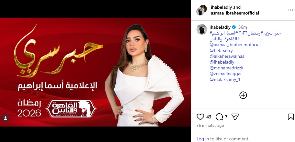Open comments via speech bubble icon
The image size is (295, 142).
pos(219,117)
